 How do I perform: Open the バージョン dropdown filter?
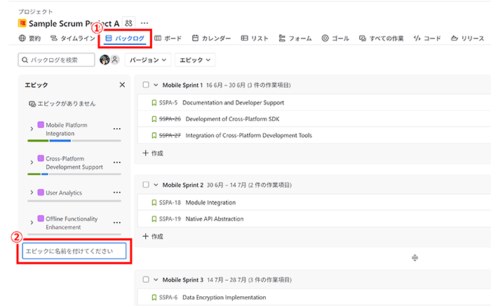coord(147,61)
